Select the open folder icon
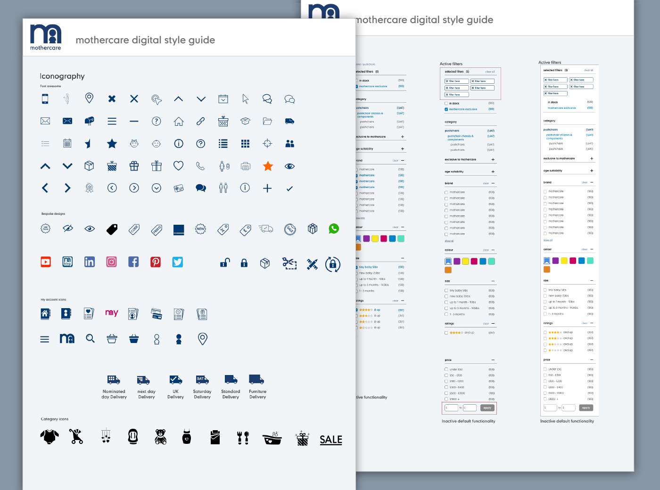 (x=267, y=121)
